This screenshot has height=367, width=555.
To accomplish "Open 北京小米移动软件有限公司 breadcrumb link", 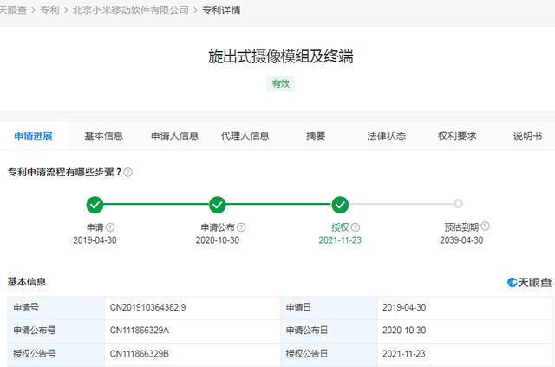I will tap(131, 10).
